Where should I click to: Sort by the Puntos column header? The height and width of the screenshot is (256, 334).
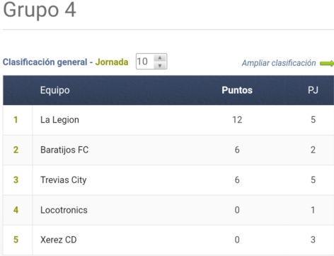click(237, 90)
